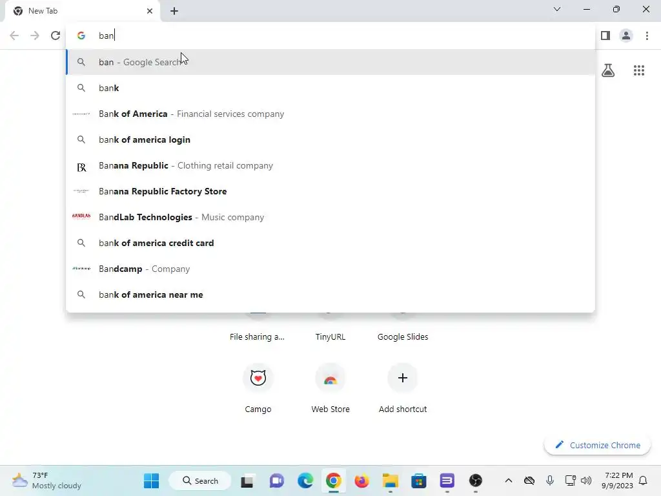Select Banana Republic clothing retail suggestion

[330, 165]
